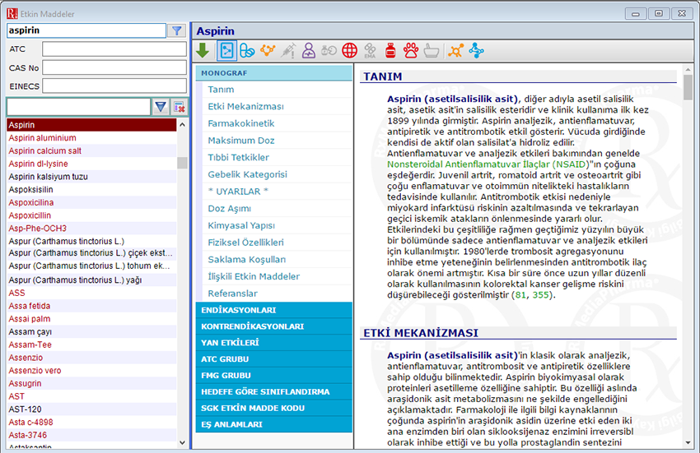Click the list filter text box
The height and width of the screenshot is (453, 700).
tap(78, 107)
